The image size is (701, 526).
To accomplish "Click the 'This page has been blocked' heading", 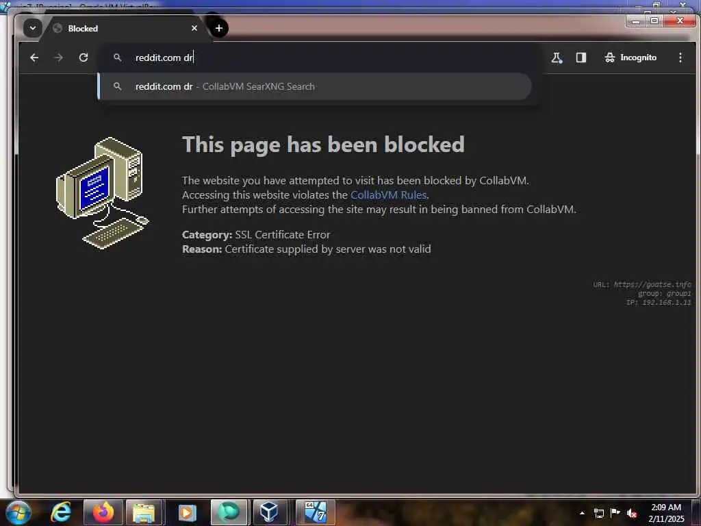I will [323, 145].
